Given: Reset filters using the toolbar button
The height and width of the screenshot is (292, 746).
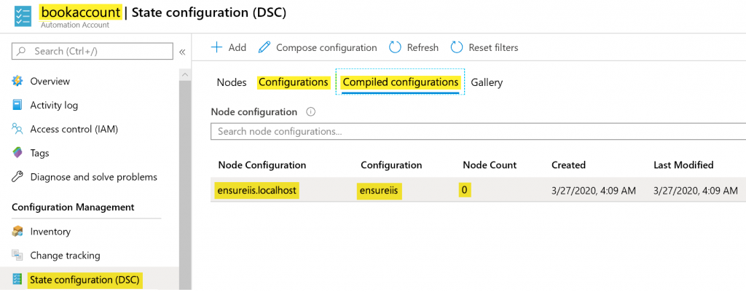Looking at the screenshot, I should [x=484, y=47].
